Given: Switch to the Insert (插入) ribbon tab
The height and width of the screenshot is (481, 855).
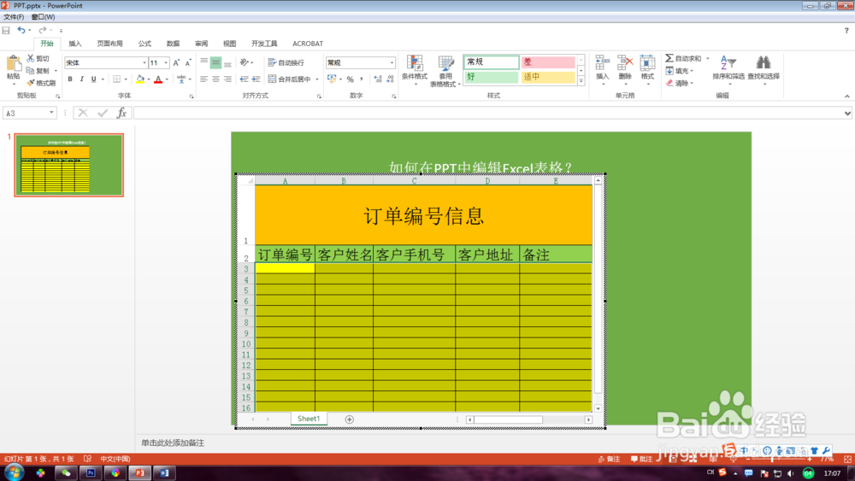Looking at the screenshot, I should click(75, 44).
